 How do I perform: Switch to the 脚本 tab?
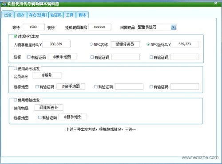click(x=83, y=15)
